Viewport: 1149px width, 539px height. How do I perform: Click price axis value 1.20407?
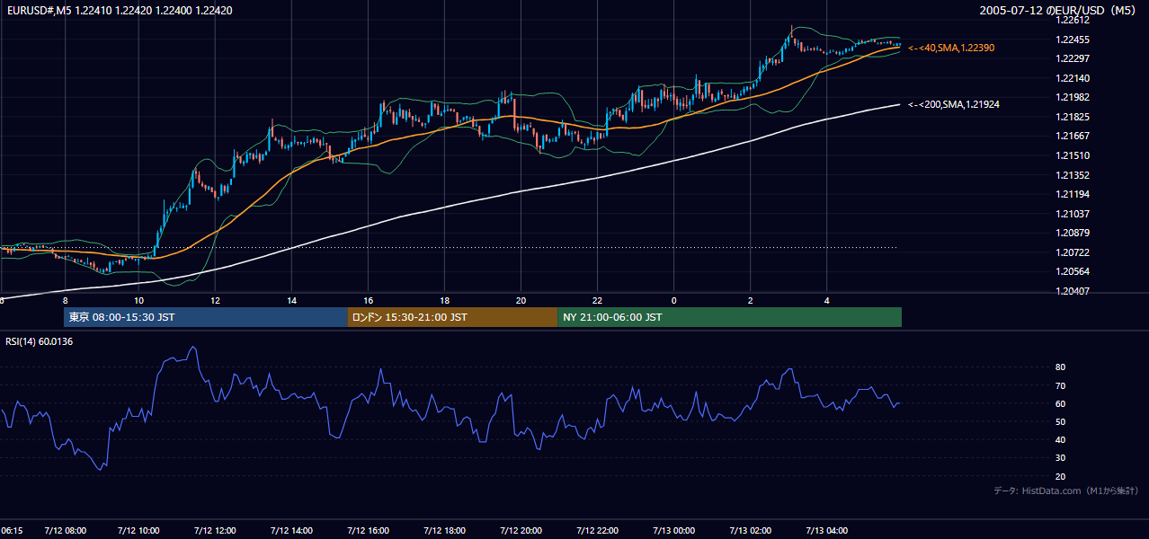coord(1073,291)
